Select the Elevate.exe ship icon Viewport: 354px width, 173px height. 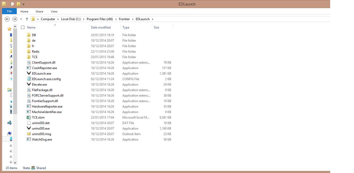pyautogui.click(x=29, y=85)
